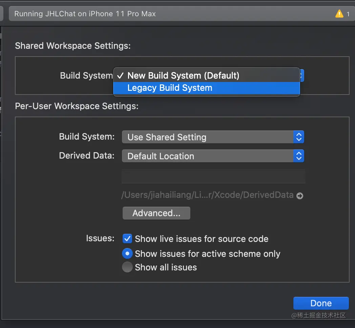Open the Use Shared Setting dropdown
Viewport: 355px width, 328px height.
tap(213, 137)
